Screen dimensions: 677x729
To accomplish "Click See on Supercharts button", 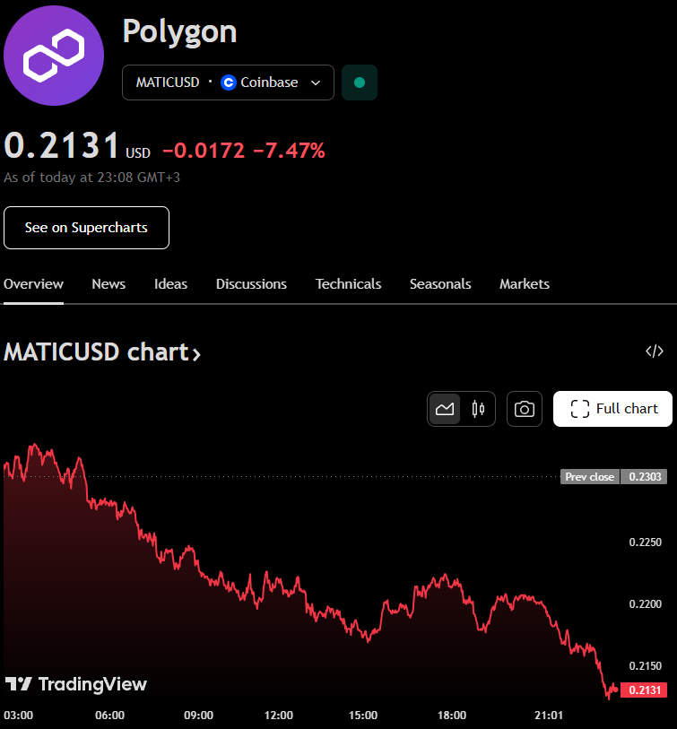I will point(86,228).
